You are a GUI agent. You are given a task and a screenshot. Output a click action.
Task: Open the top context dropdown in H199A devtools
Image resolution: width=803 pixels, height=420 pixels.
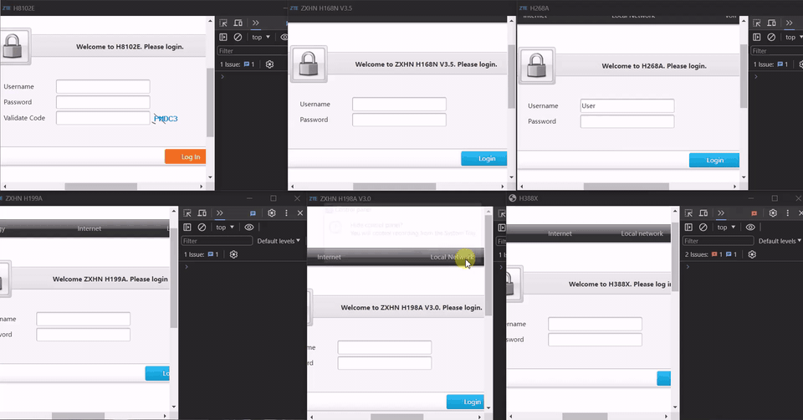tap(225, 227)
